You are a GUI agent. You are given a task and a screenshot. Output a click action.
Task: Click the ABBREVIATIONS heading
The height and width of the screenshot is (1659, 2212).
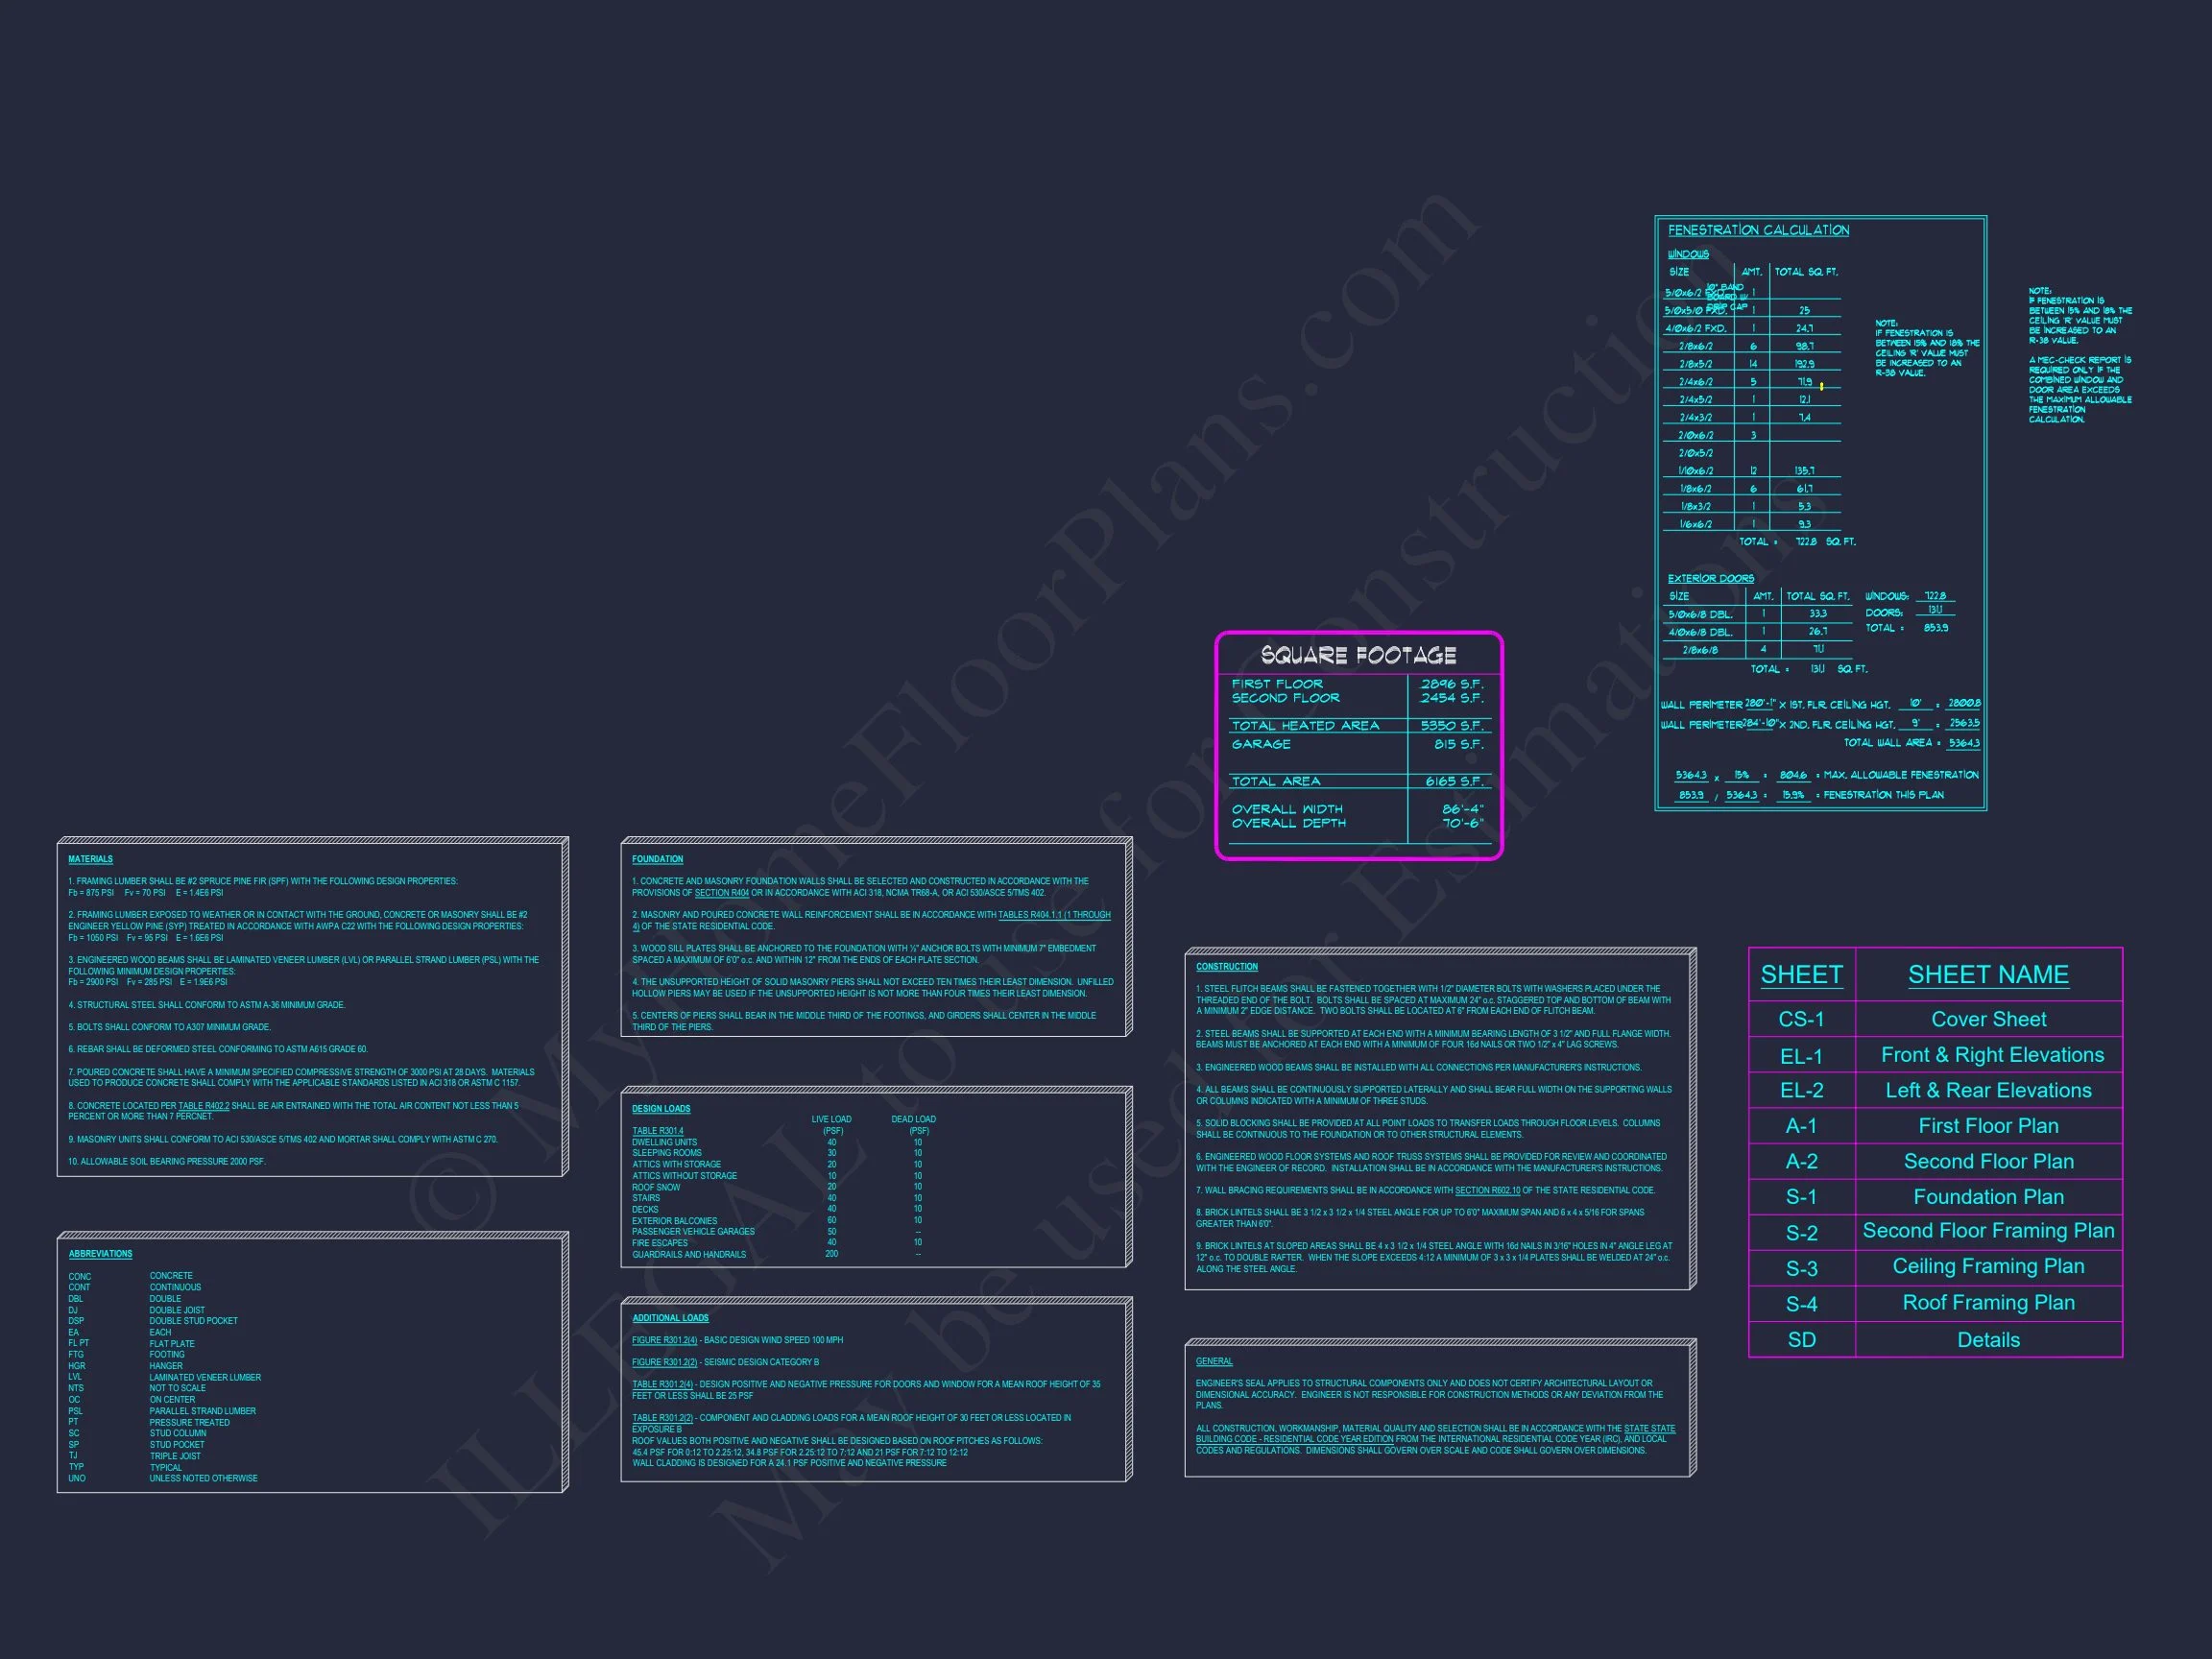(100, 1253)
